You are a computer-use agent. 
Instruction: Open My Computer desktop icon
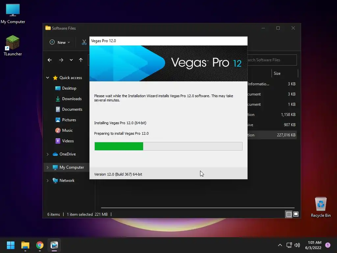click(13, 14)
